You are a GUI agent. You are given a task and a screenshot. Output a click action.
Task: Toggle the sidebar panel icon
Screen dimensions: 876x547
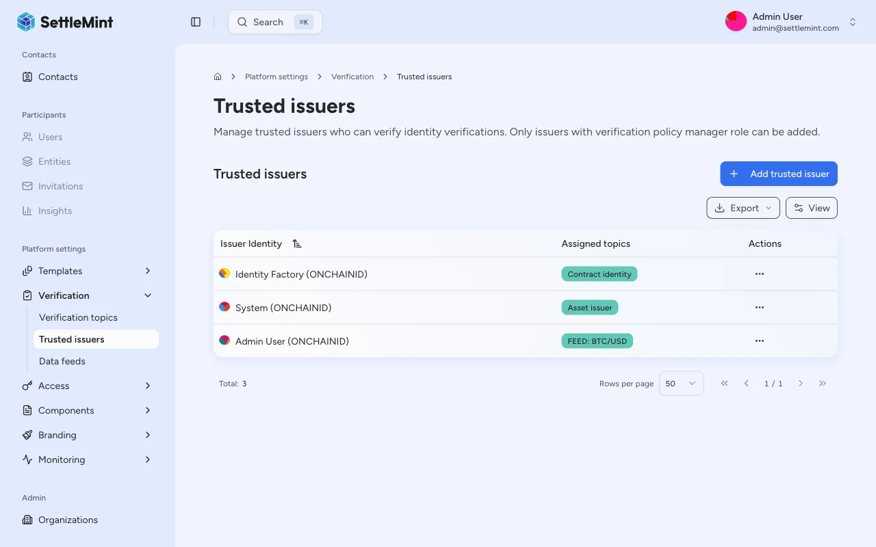(x=196, y=22)
